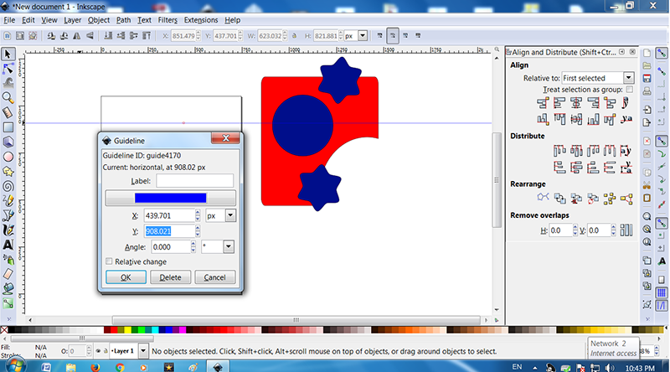Open the Extensions menu
Viewport: 670px width, 372px height.
point(201,20)
